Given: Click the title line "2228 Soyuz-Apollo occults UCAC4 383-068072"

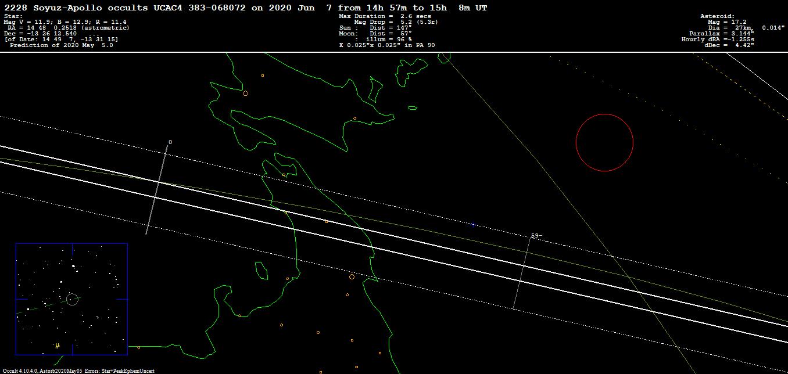Looking at the screenshot, I should pyautogui.click(x=126, y=8).
